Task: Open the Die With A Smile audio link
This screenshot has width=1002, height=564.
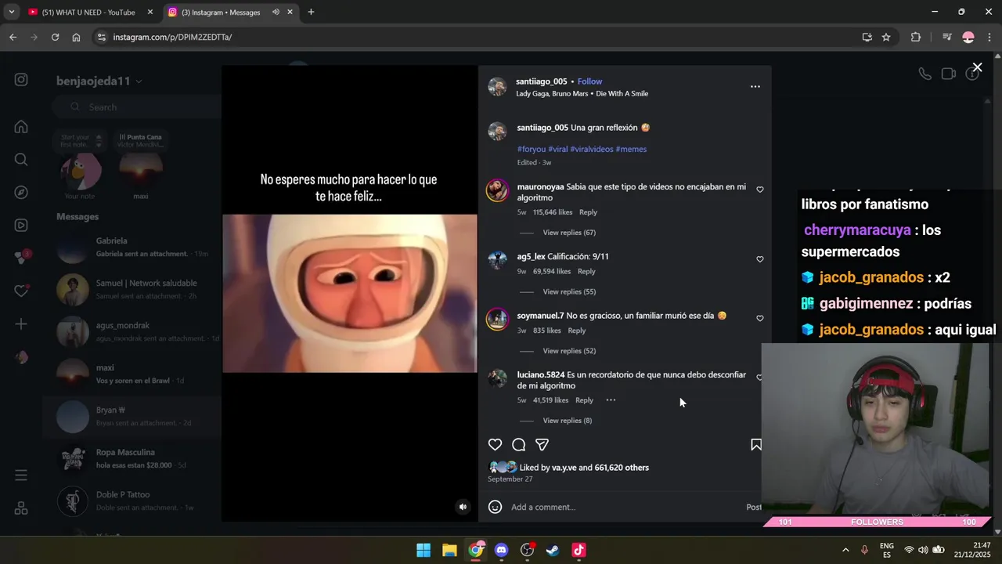Action: point(622,94)
